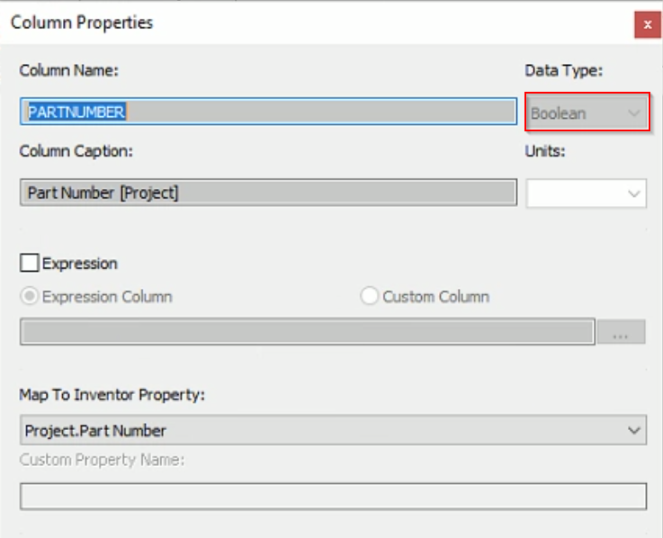Close the Column Properties dialog
The image size is (663, 538).
[646, 24]
